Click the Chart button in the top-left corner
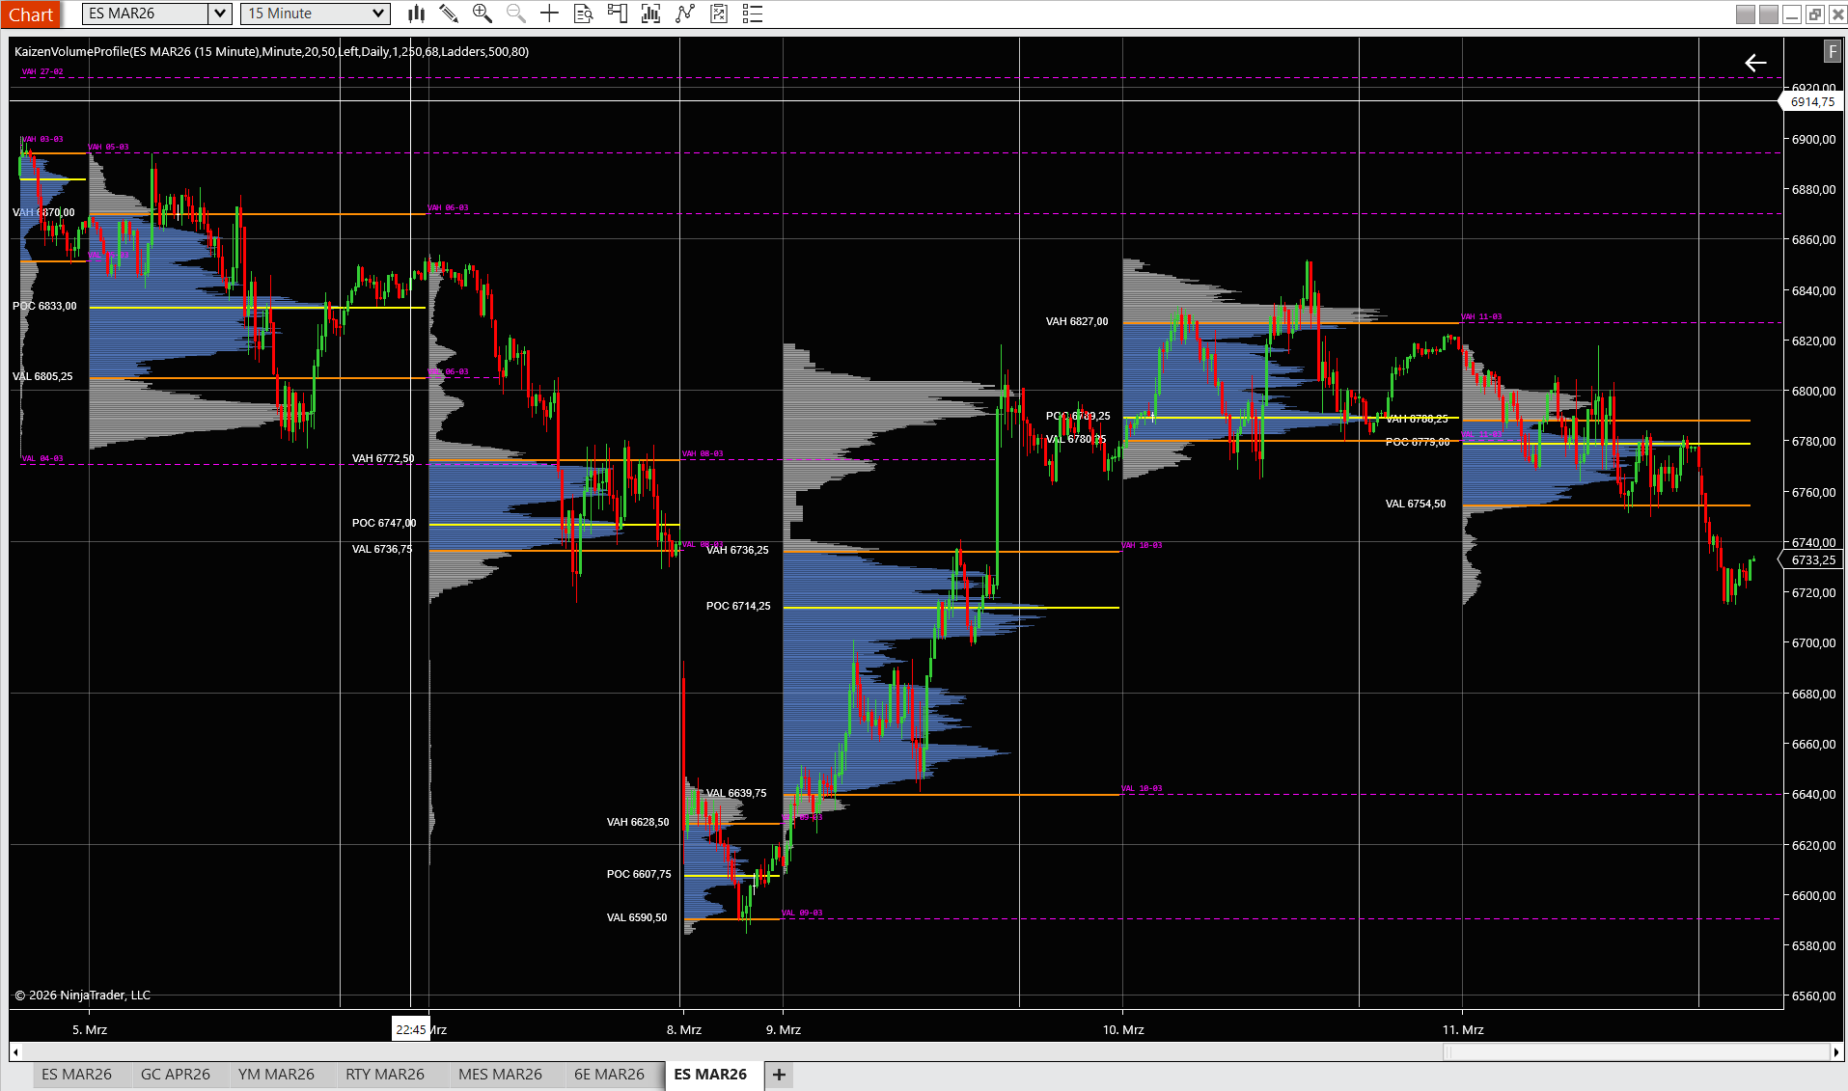The width and height of the screenshot is (1848, 1091). pyautogui.click(x=32, y=14)
